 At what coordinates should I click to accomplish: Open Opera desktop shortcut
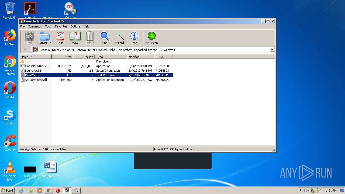pyautogui.click(x=10, y=90)
